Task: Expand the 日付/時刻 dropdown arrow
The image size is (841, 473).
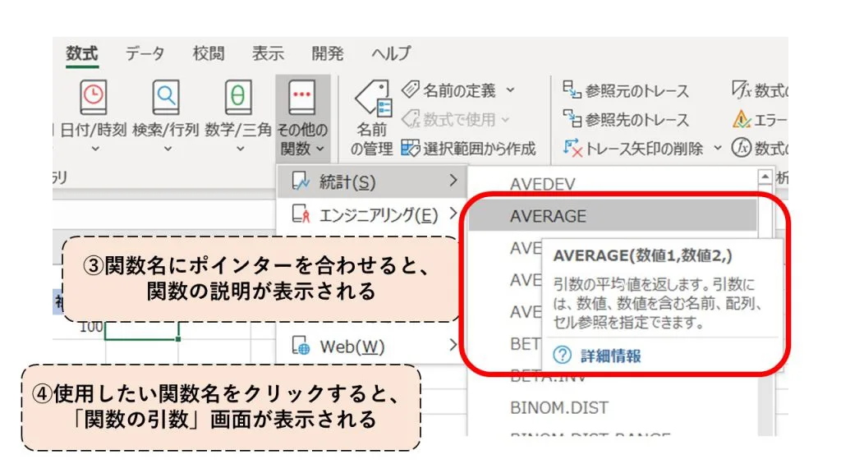Action: [95, 149]
